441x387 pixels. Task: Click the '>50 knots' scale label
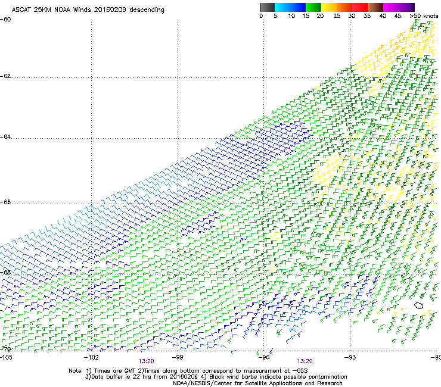point(424,16)
